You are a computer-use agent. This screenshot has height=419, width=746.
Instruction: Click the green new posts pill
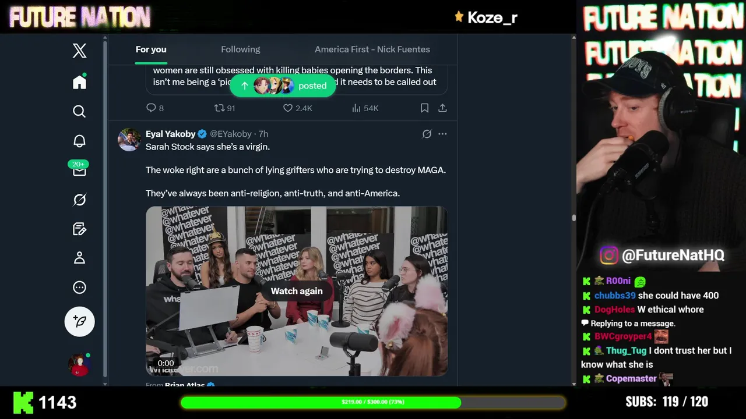[283, 86]
